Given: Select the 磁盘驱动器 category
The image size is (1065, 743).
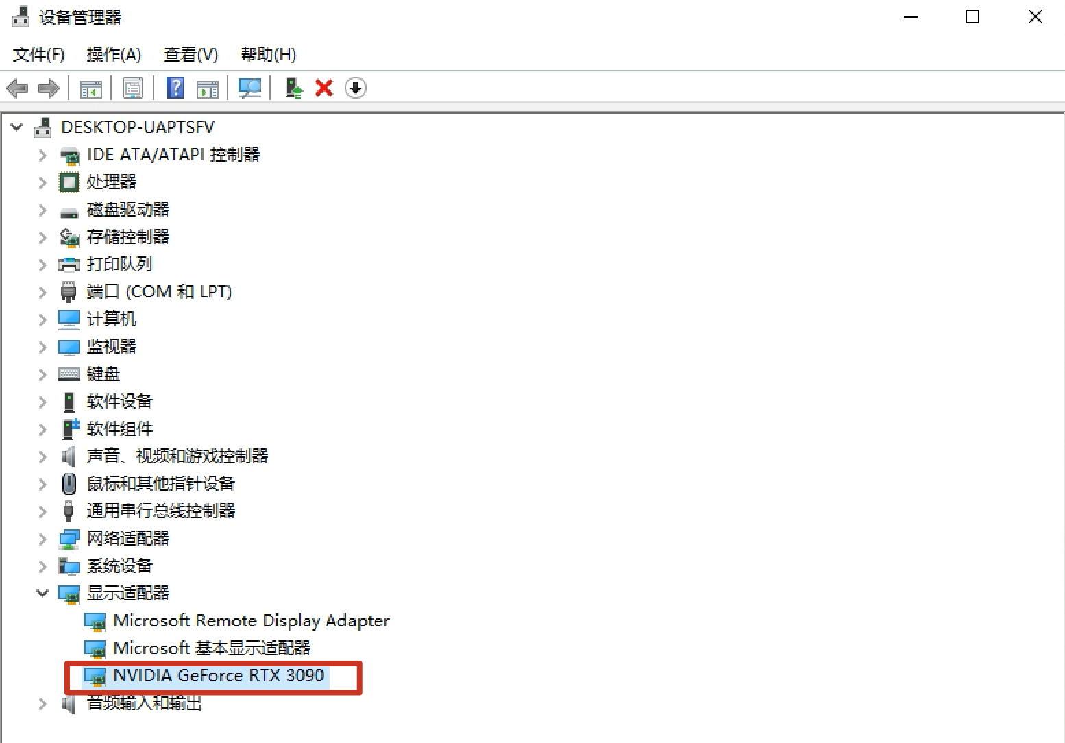Looking at the screenshot, I should [x=127, y=210].
